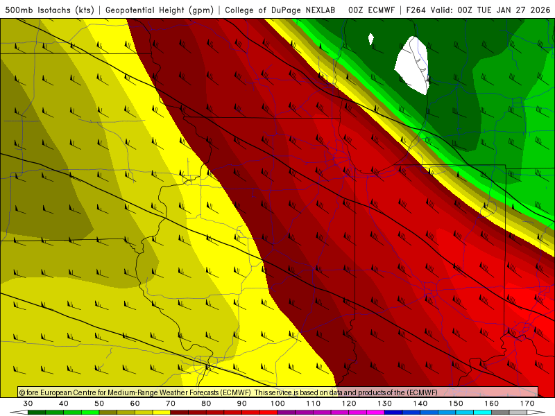Click the white left arrow cap of color bar
The height and width of the screenshot is (416, 555).
point(19,413)
